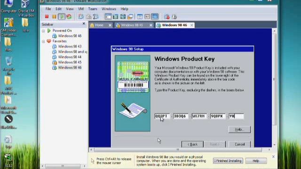Select Windows 98 45 in Favorites
Image resolution: width=301 pixels, height=169 pixels.
(x=70, y=62)
